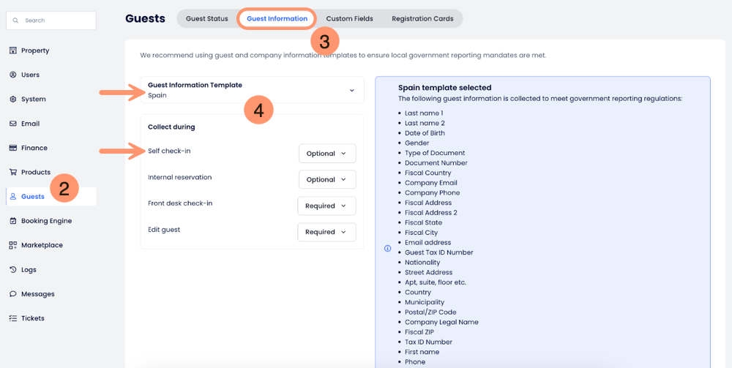Open the Registration Cards tab

tap(422, 19)
